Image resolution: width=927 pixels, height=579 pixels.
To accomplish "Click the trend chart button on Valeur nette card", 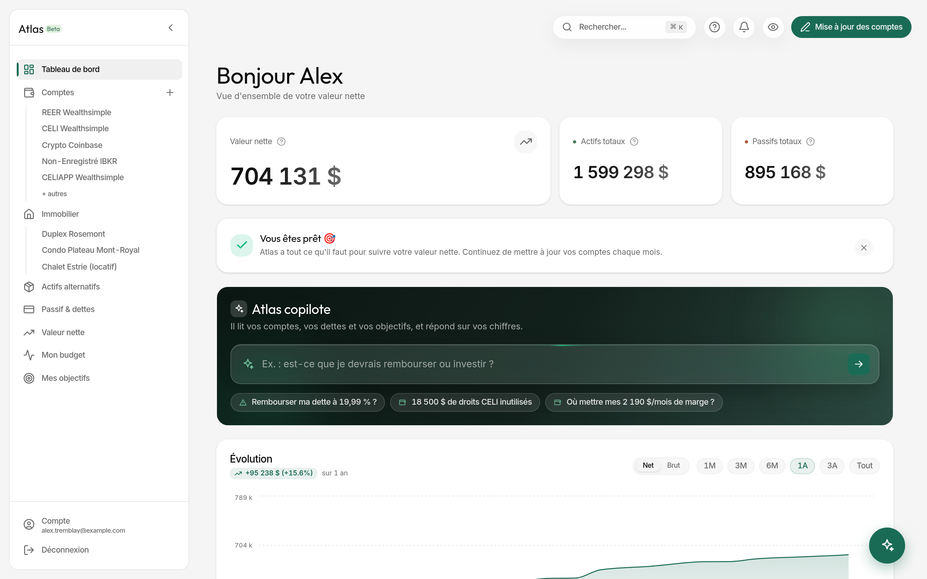I will click(x=526, y=142).
